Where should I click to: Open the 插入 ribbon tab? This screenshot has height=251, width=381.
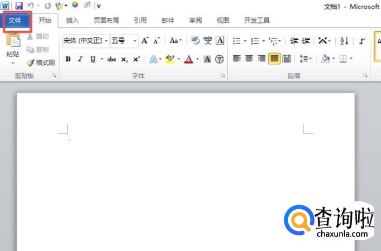[73, 21]
